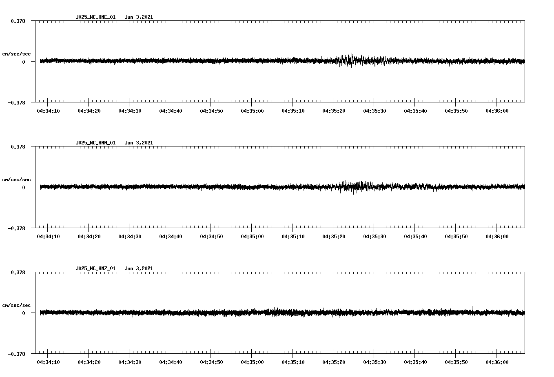Screen dimensions: 554x377
Task: Click the 04:34:50 time label under HNE plot
Action: pos(211,111)
